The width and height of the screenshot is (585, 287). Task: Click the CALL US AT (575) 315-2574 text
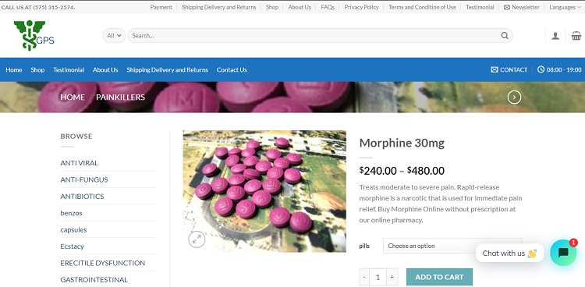(38, 7)
